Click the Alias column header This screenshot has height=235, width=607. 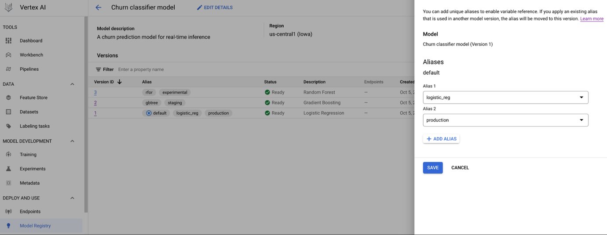tap(147, 82)
